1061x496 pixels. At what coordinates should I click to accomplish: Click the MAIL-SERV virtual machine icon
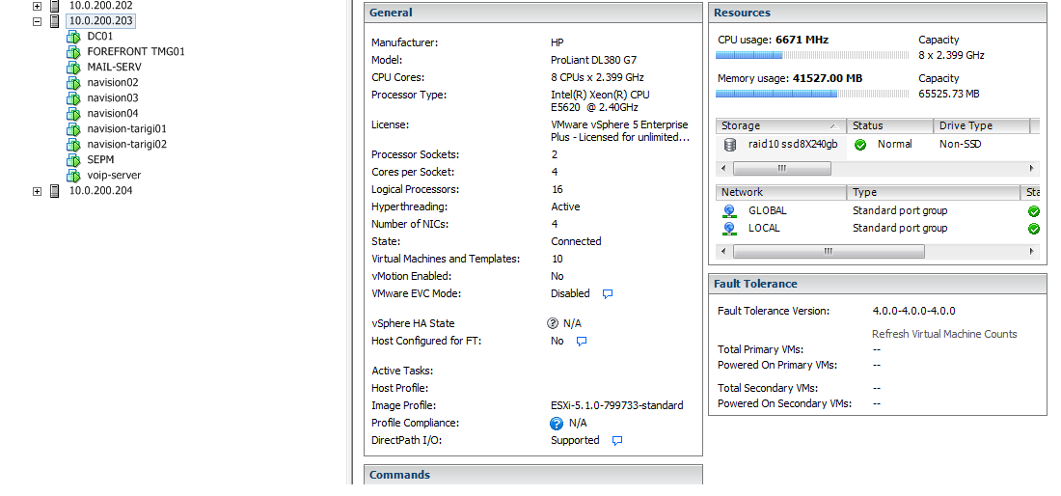[72, 68]
